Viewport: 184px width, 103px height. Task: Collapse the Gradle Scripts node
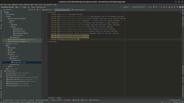[x=3, y=71]
